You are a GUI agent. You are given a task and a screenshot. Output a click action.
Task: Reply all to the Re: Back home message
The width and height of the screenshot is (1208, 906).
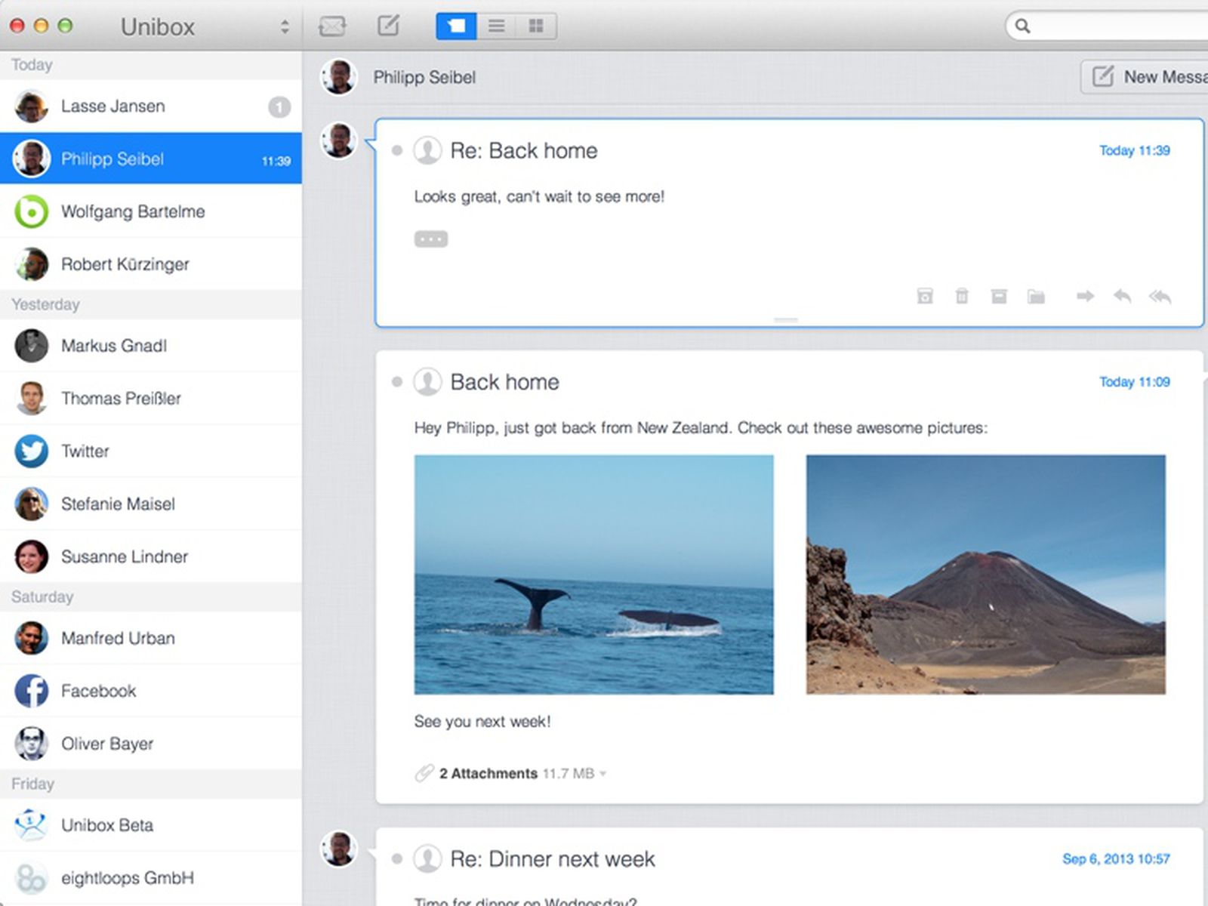click(x=1160, y=296)
